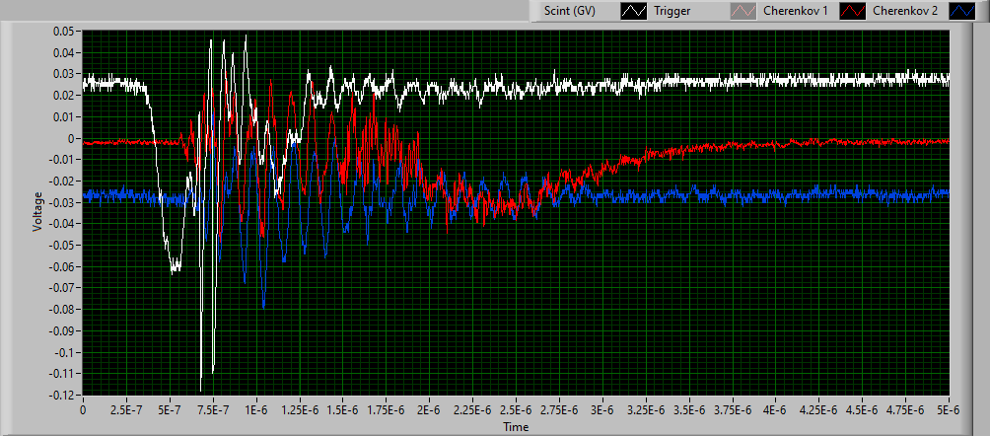This screenshot has width=990, height=436.
Task: Click the 1.5E-6 x-axis tick label
Action: (x=343, y=409)
